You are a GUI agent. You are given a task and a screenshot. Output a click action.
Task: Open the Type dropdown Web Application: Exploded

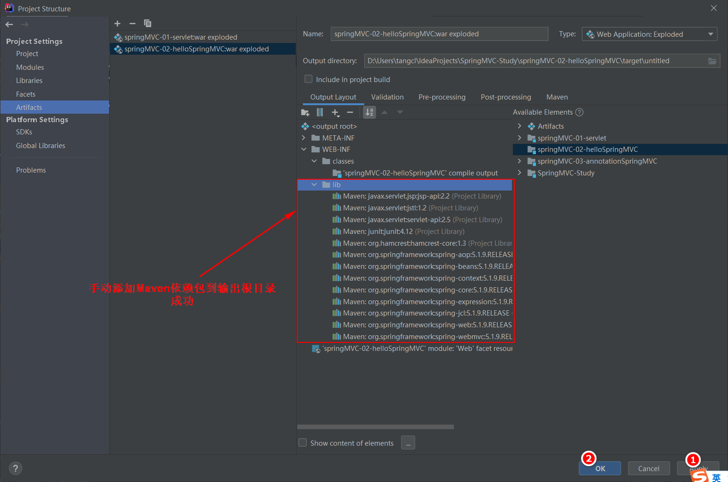tap(650, 34)
